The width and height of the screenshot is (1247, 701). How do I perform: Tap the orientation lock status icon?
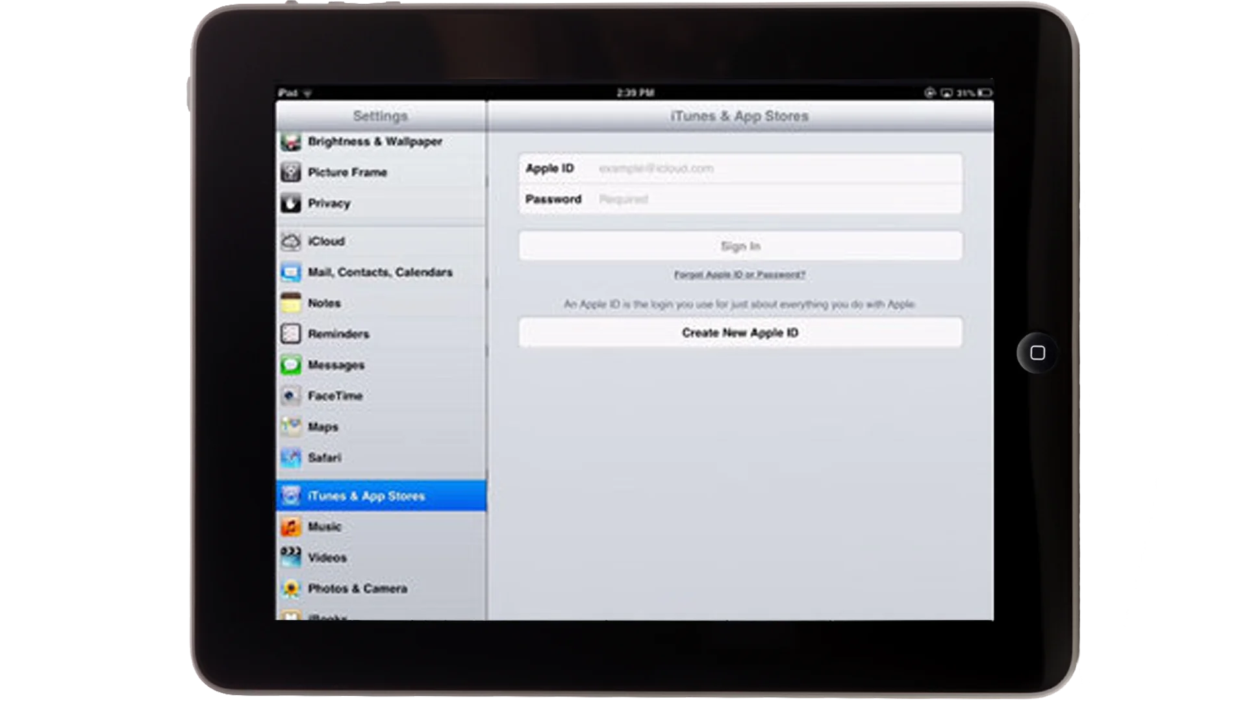coord(930,93)
